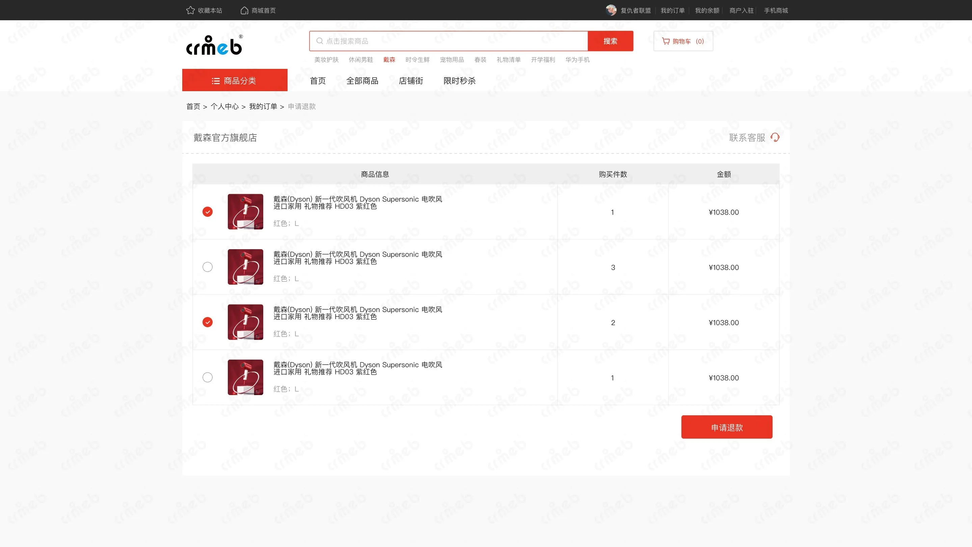Image resolution: width=972 pixels, height=547 pixels.
Task: Open the 购物车 (0) button
Action: 683,41
